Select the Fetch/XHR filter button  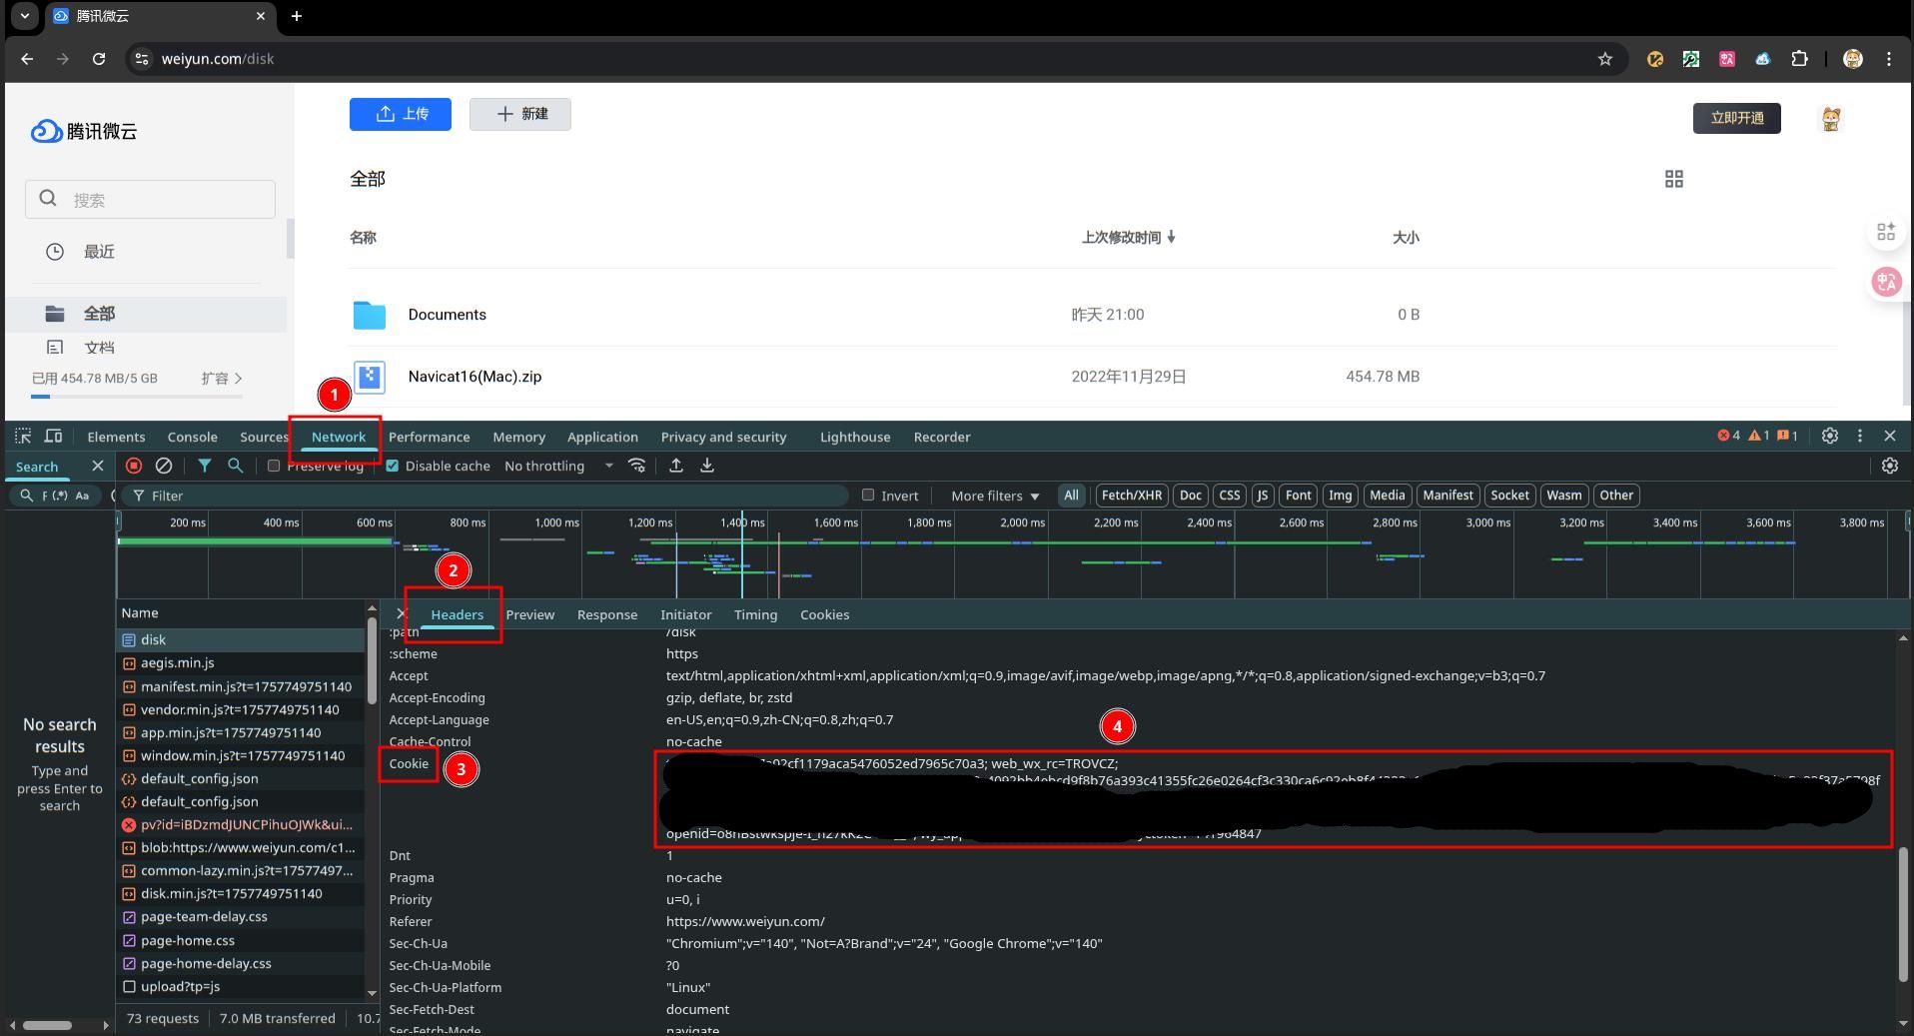[x=1132, y=496]
